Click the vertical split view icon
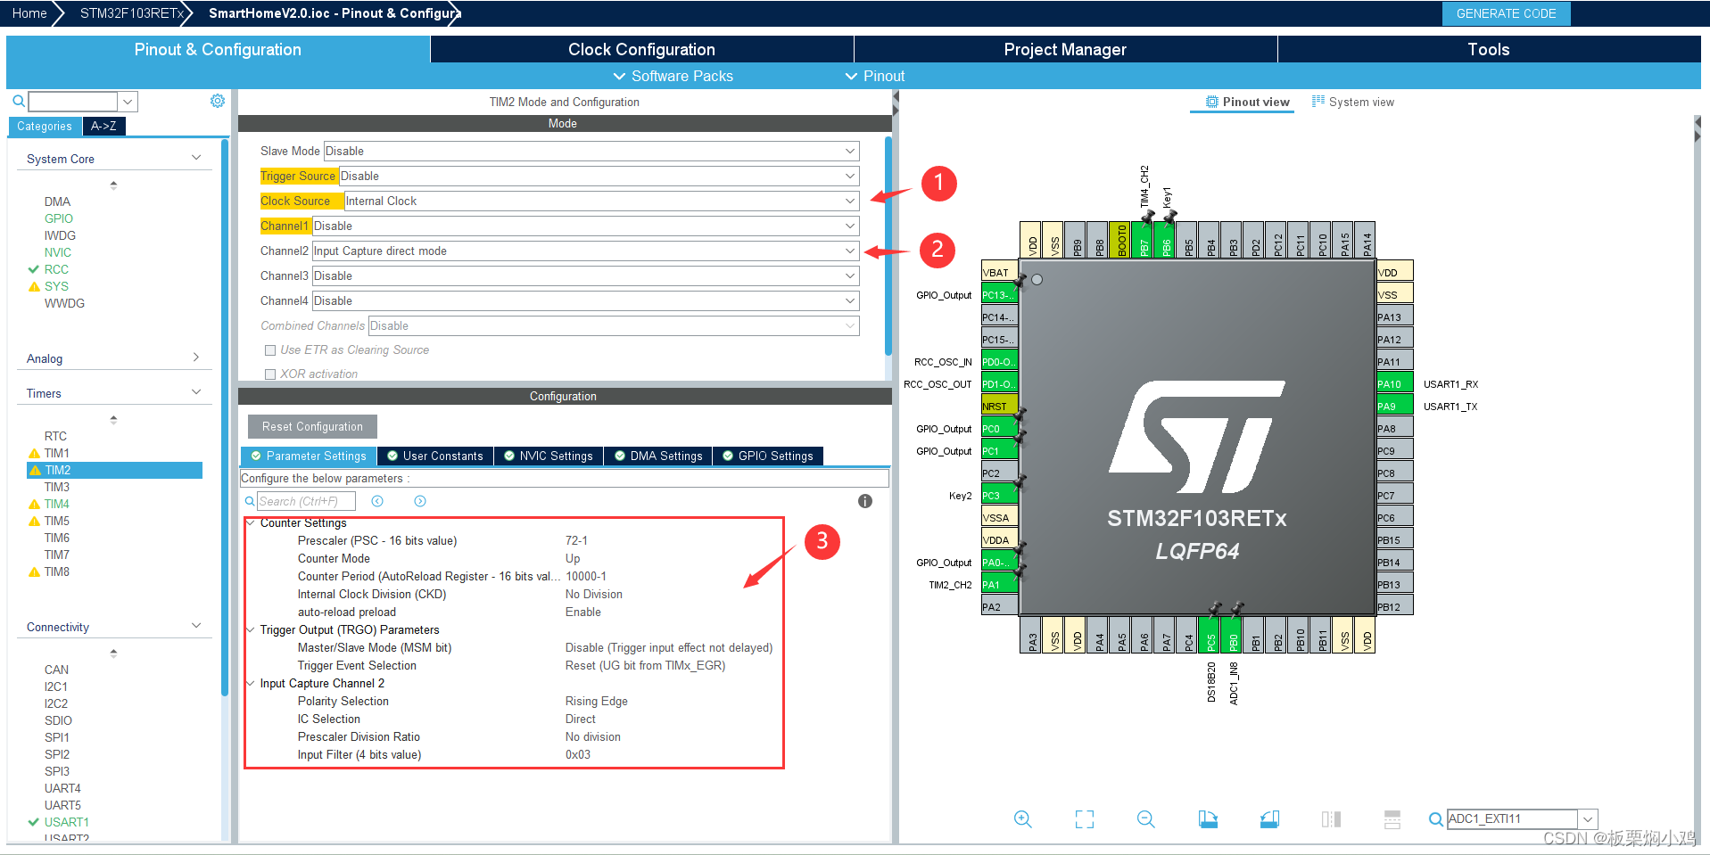The image size is (1710, 855). click(x=1331, y=819)
